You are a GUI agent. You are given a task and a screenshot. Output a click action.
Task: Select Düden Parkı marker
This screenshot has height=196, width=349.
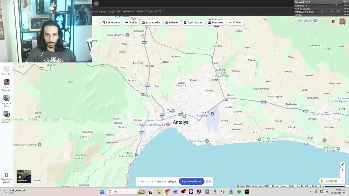click(x=207, y=141)
